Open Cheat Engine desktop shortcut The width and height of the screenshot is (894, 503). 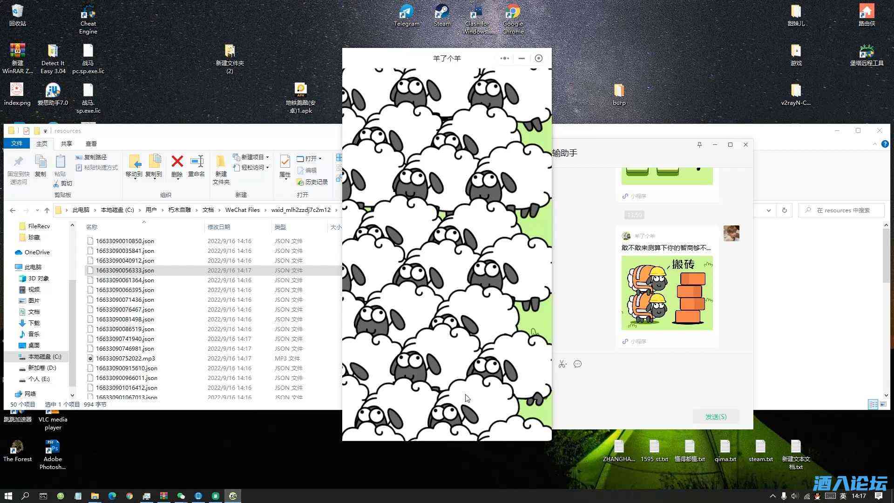point(88,19)
